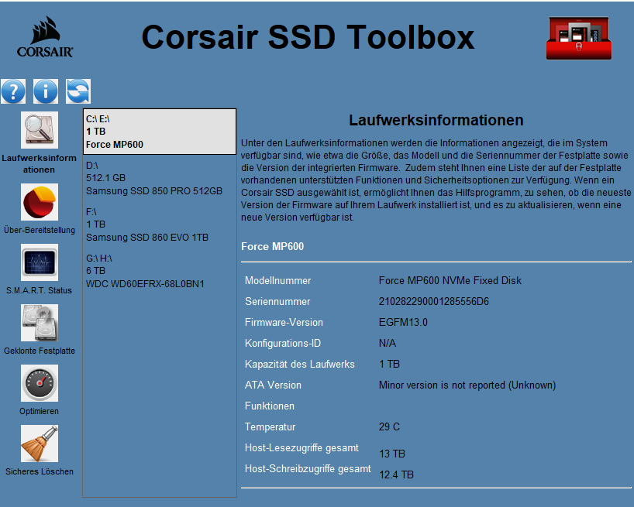The width and height of the screenshot is (634, 507).
Task: Click the Corsair SSD Toolbox title
Action: pyautogui.click(x=308, y=37)
